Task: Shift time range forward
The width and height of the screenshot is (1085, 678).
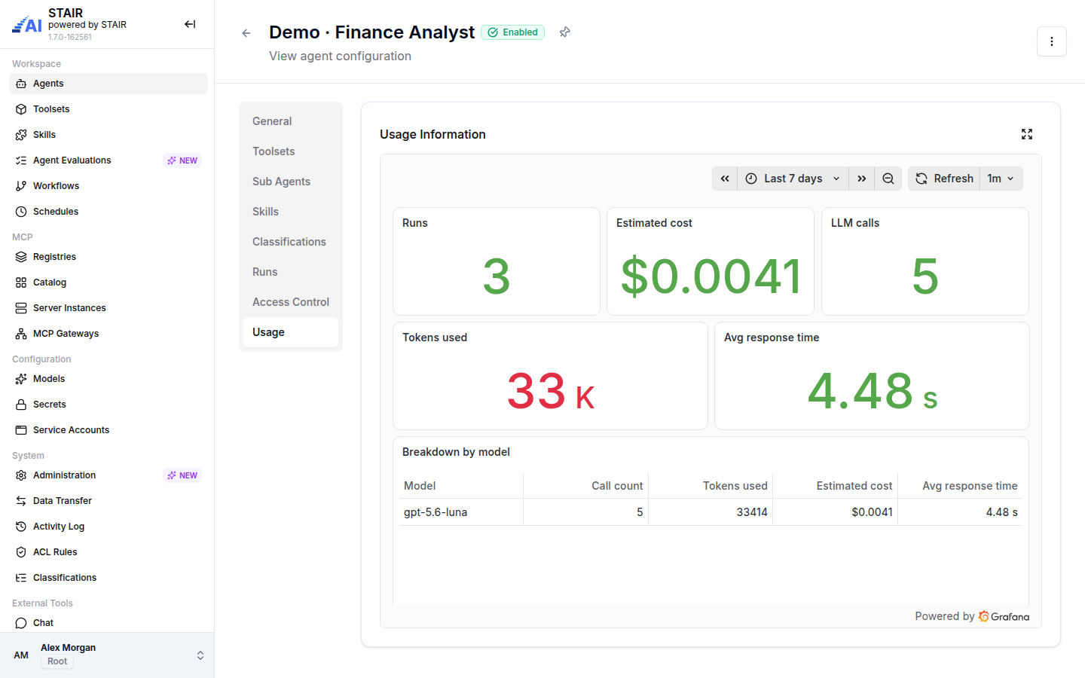Action: point(862,179)
